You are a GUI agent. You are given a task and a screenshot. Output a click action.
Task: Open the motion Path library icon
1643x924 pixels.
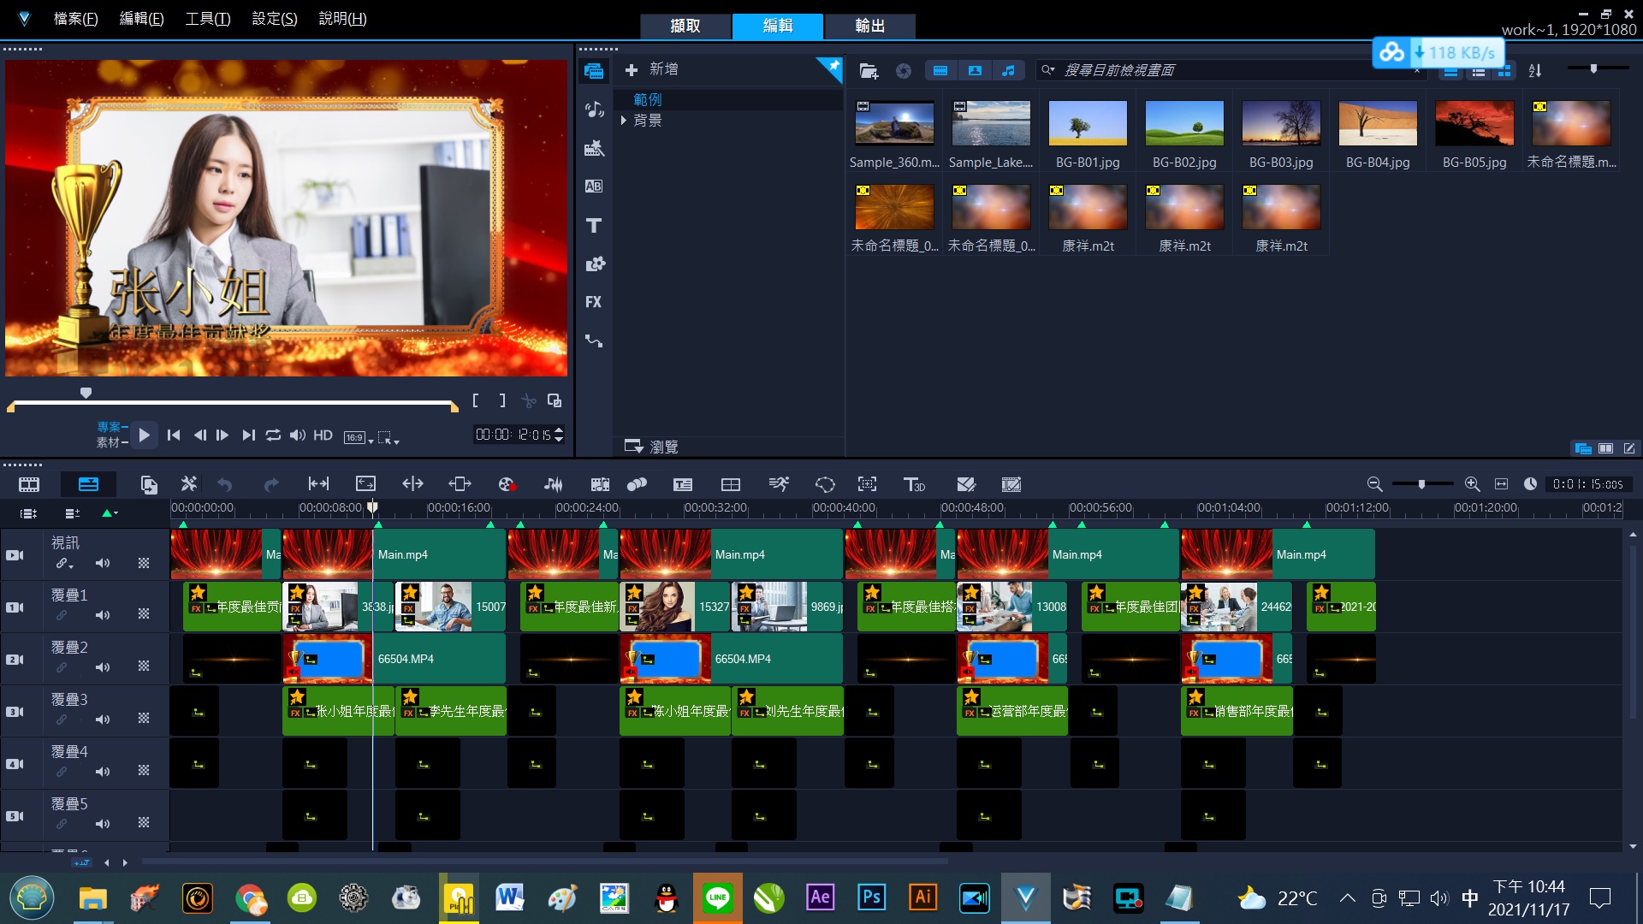tap(594, 341)
